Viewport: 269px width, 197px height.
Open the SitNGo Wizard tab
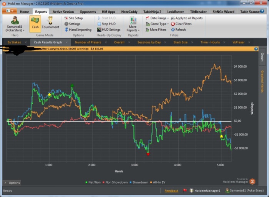pyautogui.click(x=223, y=12)
